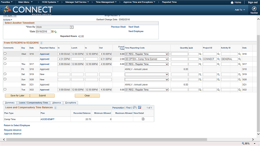Look up Activity ID on GENERAL row
This screenshot has height=146, width=260.
239,59
